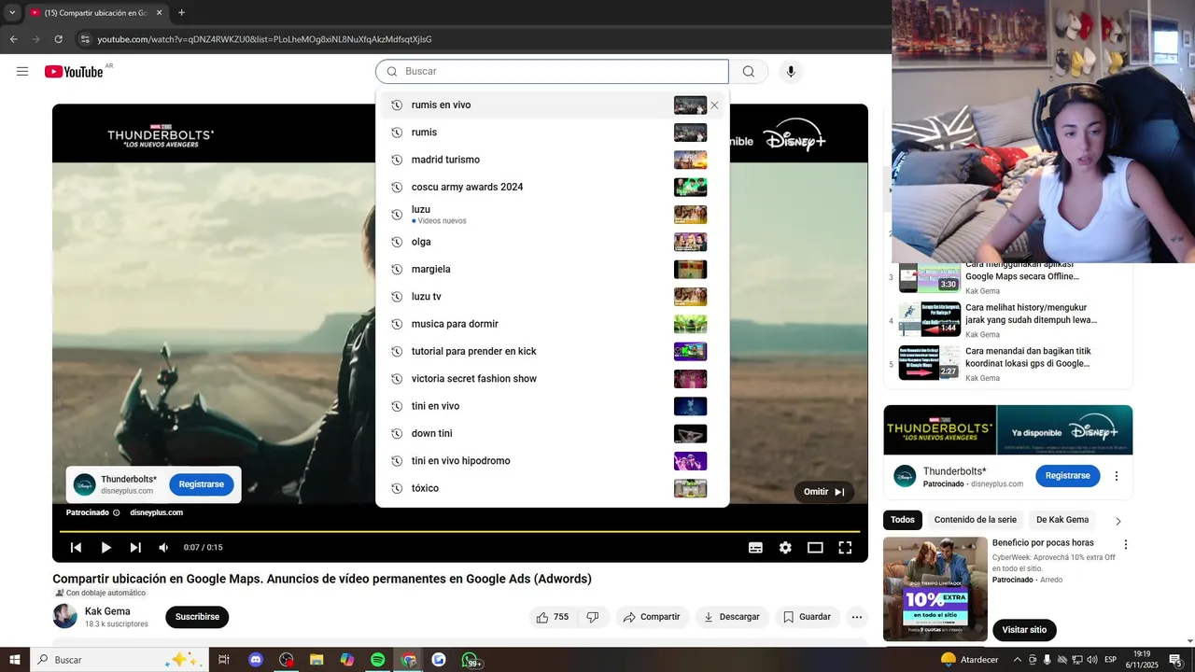
Task: Click the 'Visitar sitio' button
Action: [1024, 630]
